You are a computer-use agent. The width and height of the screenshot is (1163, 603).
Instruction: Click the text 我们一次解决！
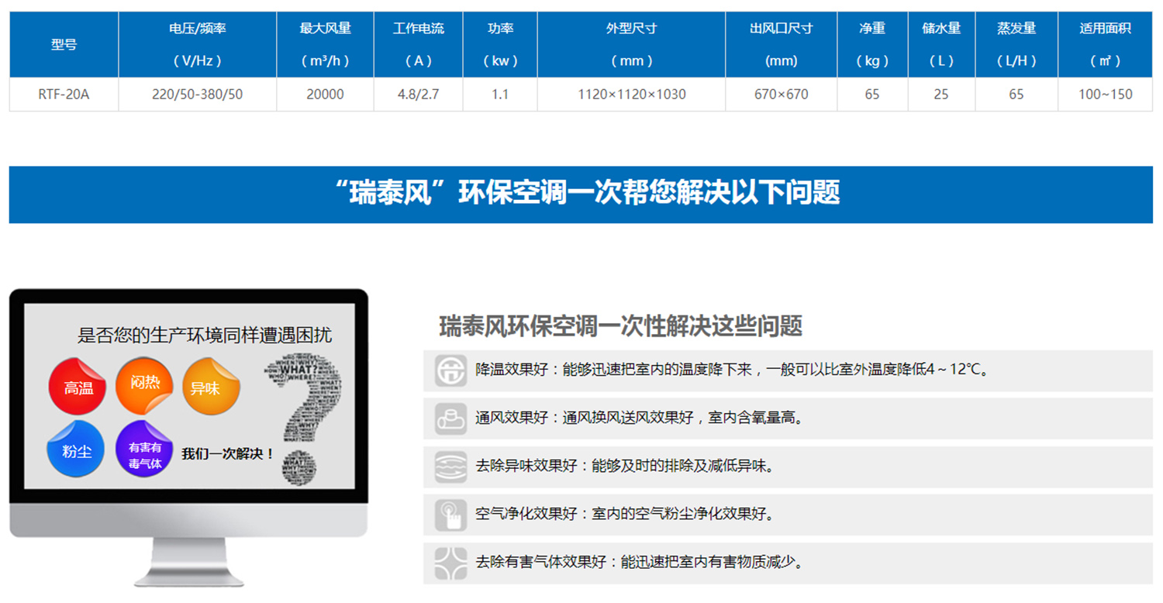[229, 453]
